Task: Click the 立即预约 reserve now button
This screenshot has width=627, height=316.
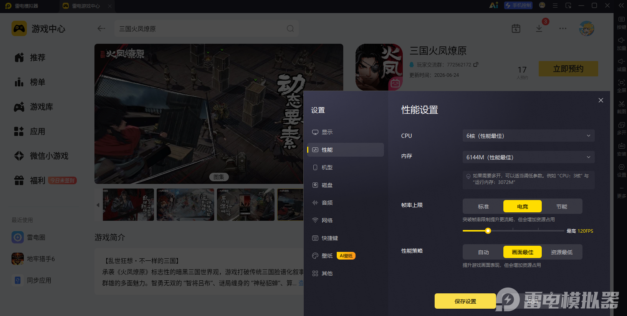Action: [x=568, y=69]
